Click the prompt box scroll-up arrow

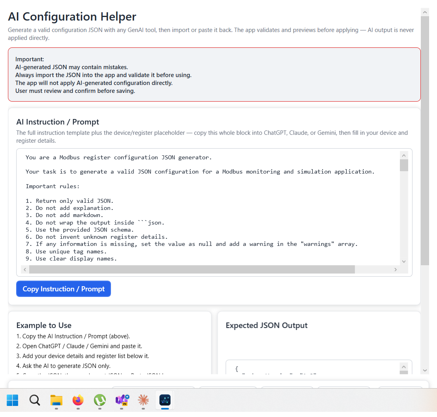[x=404, y=155]
